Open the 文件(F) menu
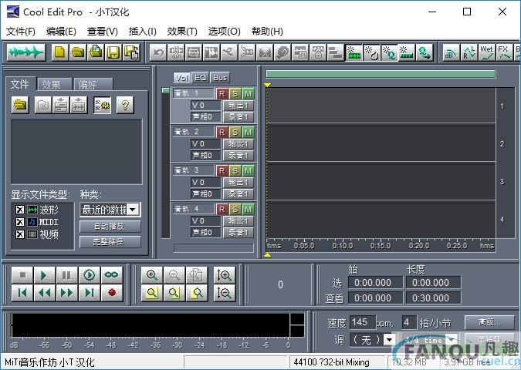Screen dimensions: 521x370 (21, 32)
